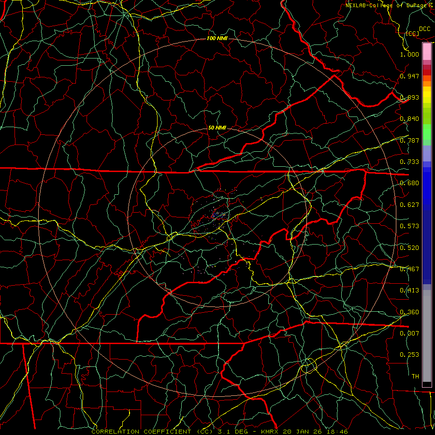Click the TH threshold label
This screenshot has height=435, width=435.
(x=415, y=377)
